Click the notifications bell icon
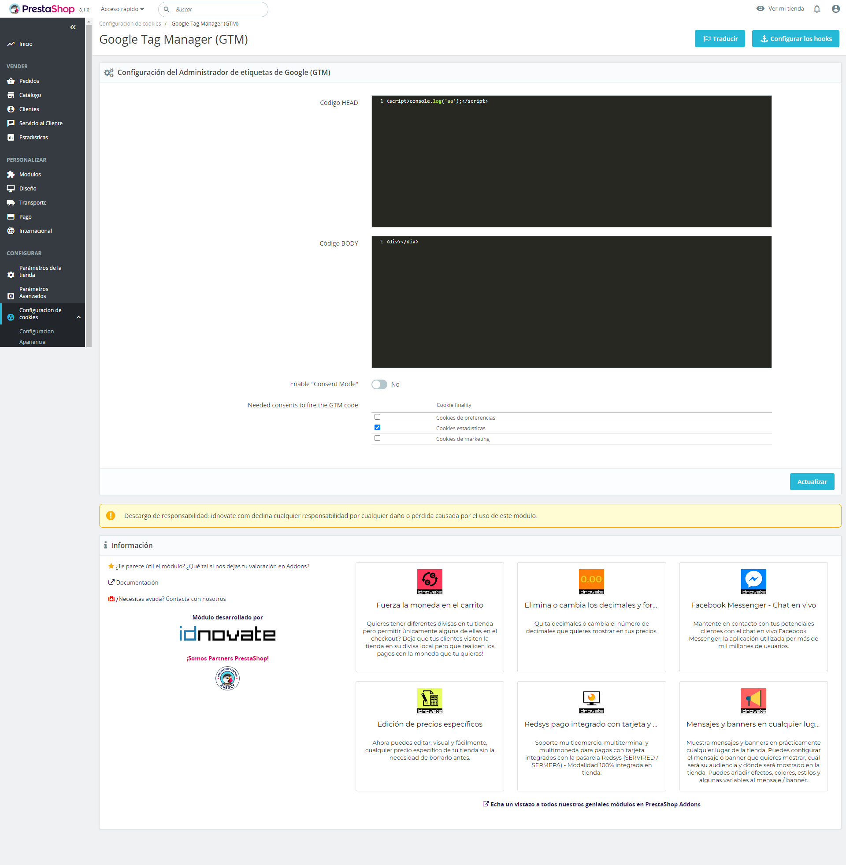Screen dimensions: 846x865 [x=816, y=9]
